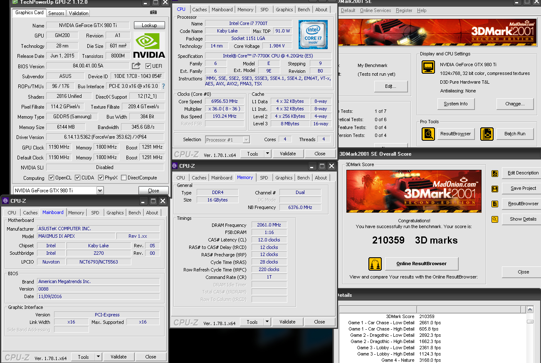This screenshot has width=541, height=363.
Task: Open Tools dropdown arrow in CPU-Z Mainboard window
Action: click(98, 357)
